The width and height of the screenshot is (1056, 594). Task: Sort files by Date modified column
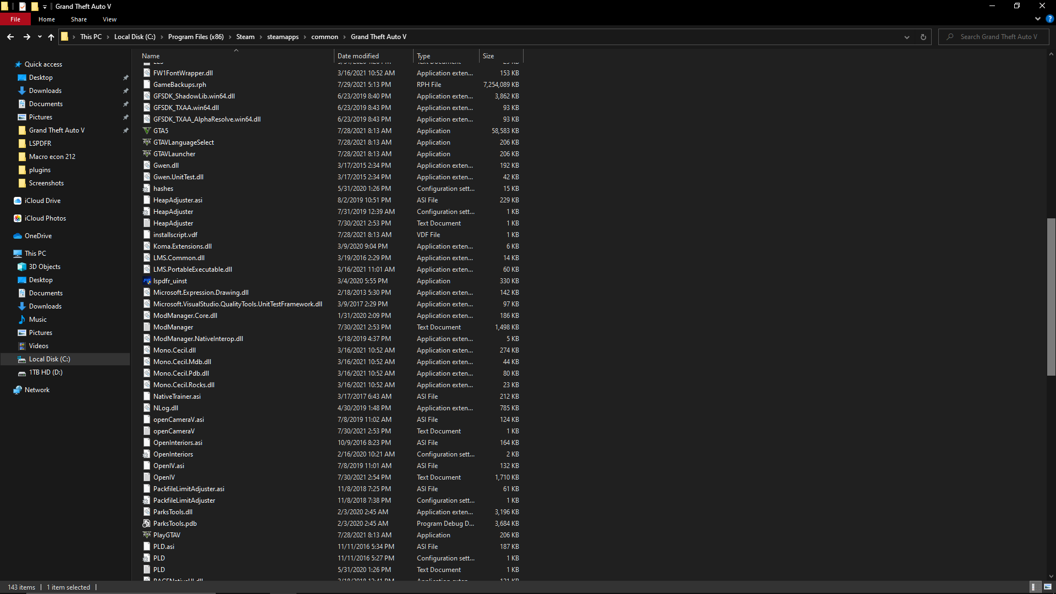pos(358,56)
